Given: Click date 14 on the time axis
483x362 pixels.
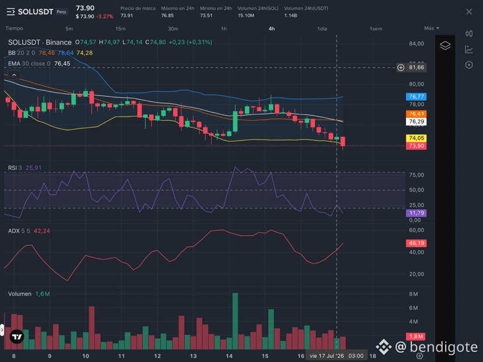Looking at the screenshot, I should [x=229, y=356].
